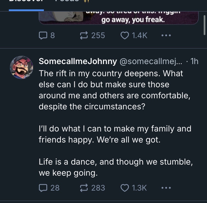Open SomecallmeJohnny's profile avatar

pyautogui.click(x=22, y=67)
